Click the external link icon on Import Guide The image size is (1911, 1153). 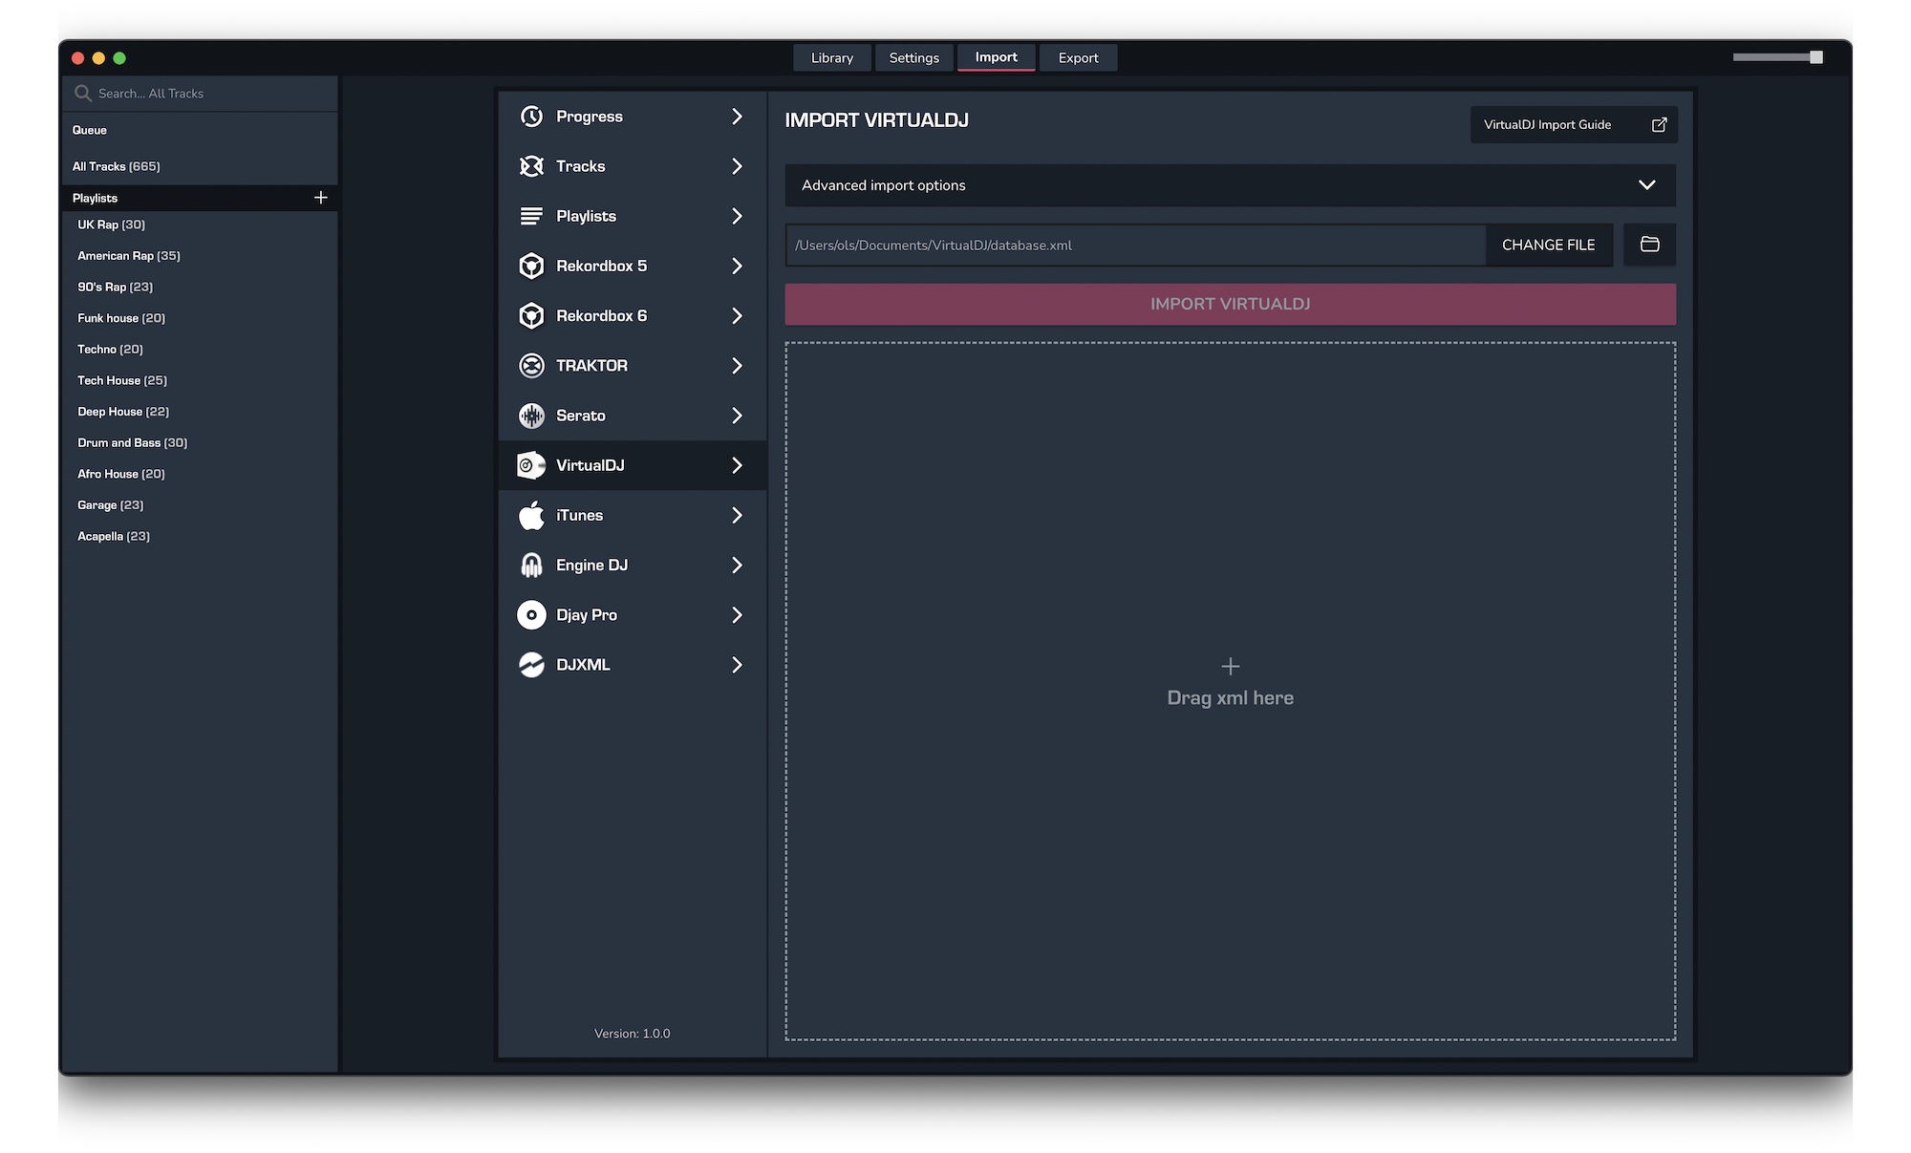point(1660,125)
